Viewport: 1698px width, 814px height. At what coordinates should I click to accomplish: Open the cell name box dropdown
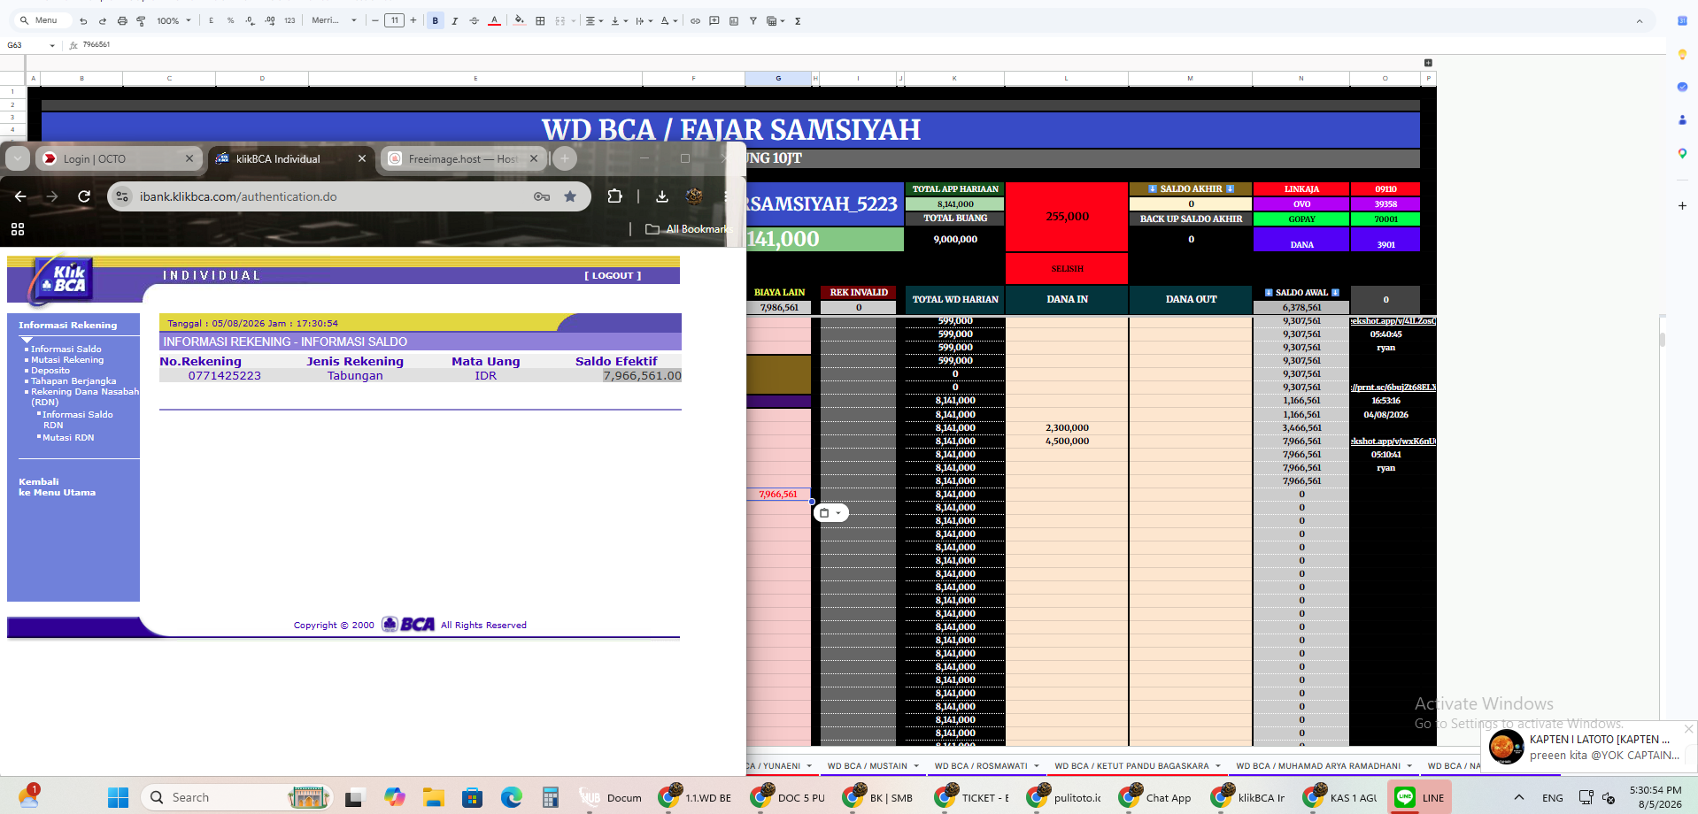pyautogui.click(x=52, y=45)
